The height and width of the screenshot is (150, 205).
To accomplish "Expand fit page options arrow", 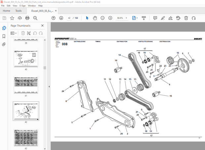I will pos(137,18).
